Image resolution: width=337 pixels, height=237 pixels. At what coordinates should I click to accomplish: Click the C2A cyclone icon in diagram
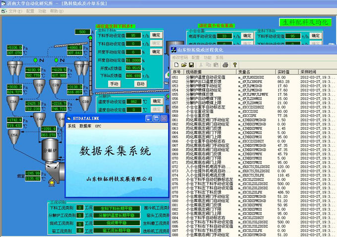click(39, 85)
